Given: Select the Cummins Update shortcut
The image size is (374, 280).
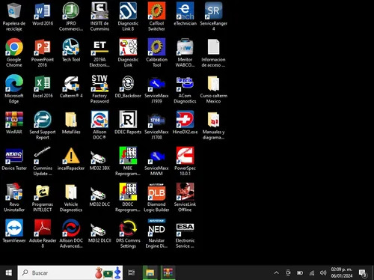Looking at the screenshot, I should (43, 161).
